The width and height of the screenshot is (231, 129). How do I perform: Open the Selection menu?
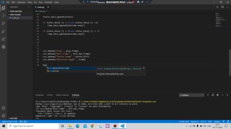coord(21,2)
